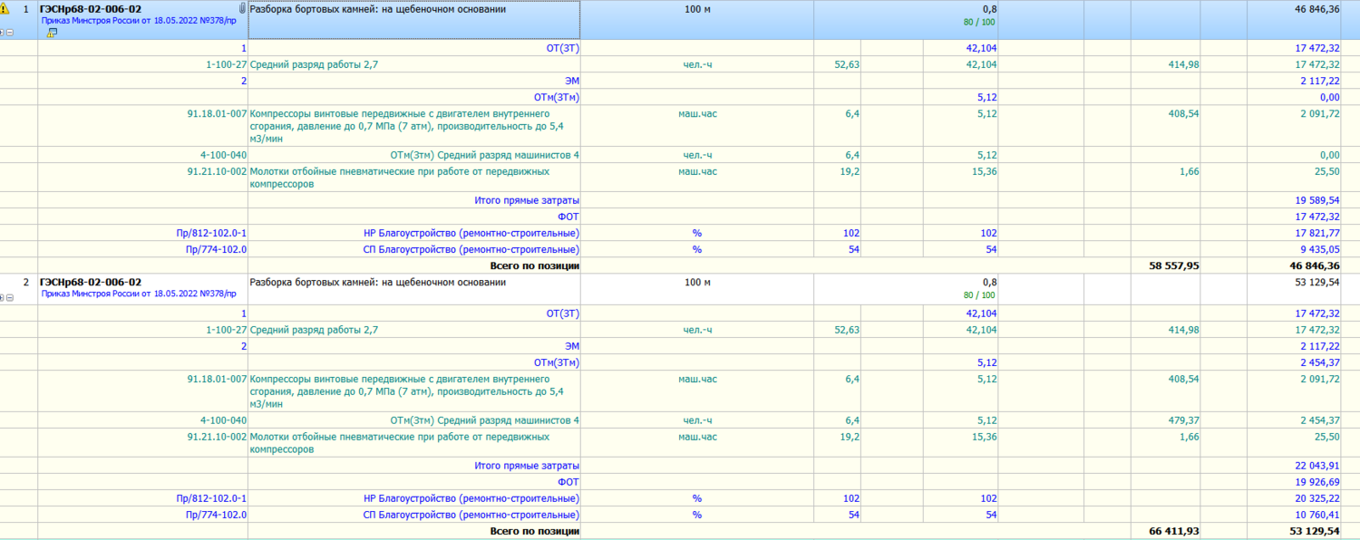The image size is (1360, 540).
Task: Collapse position 1 using its minus button
Action: pyautogui.click(x=10, y=33)
